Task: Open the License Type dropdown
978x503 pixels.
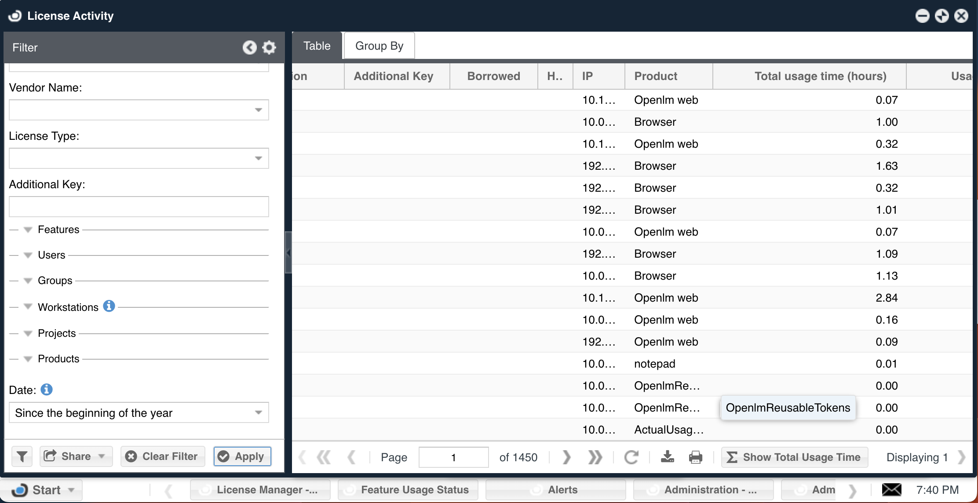Action: pos(259,158)
